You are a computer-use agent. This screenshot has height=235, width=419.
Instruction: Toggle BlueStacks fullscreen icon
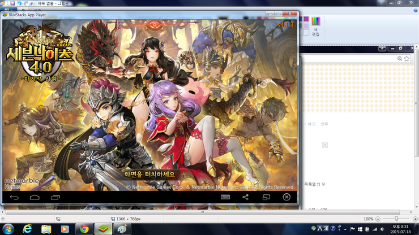click(266, 197)
